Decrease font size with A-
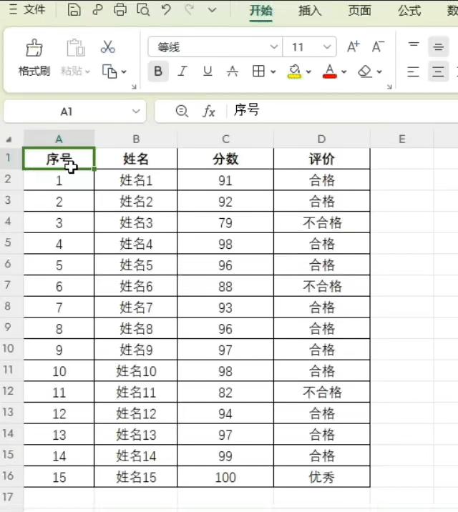The width and height of the screenshot is (458, 512). [x=378, y=46]
